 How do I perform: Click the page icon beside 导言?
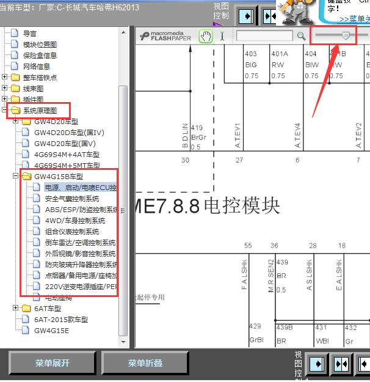pos(15,32)
